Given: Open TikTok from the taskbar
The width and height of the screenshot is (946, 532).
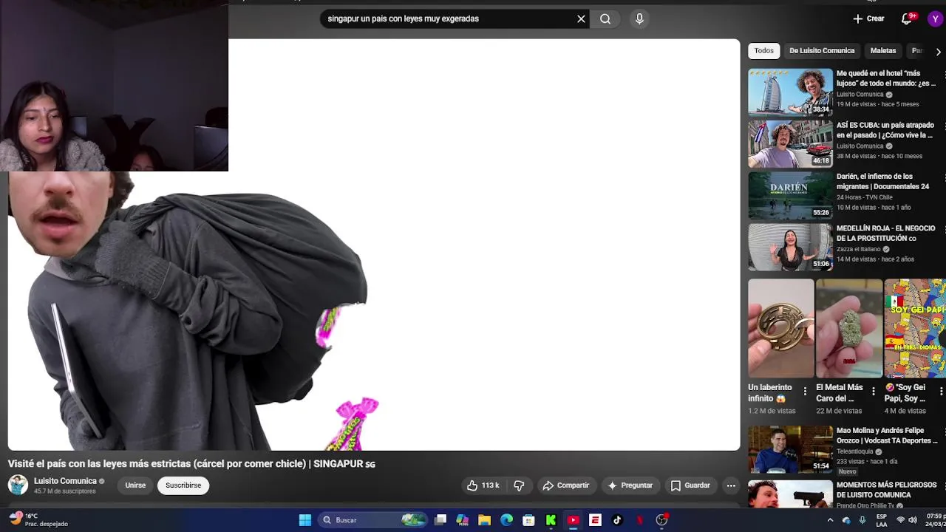Looking at the screenshot, I should 617,520.
